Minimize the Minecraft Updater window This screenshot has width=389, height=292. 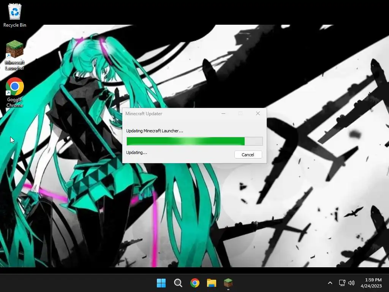pos(223,113)
